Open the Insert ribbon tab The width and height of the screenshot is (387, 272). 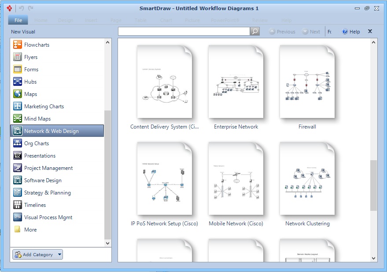coord(91,20)
